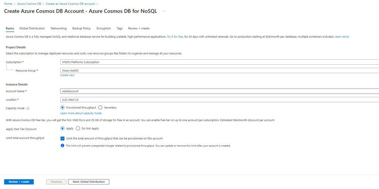Viewport: 379px width, 189px height.
Task: Click the Next: Global Distribution button
Action: 89,182
